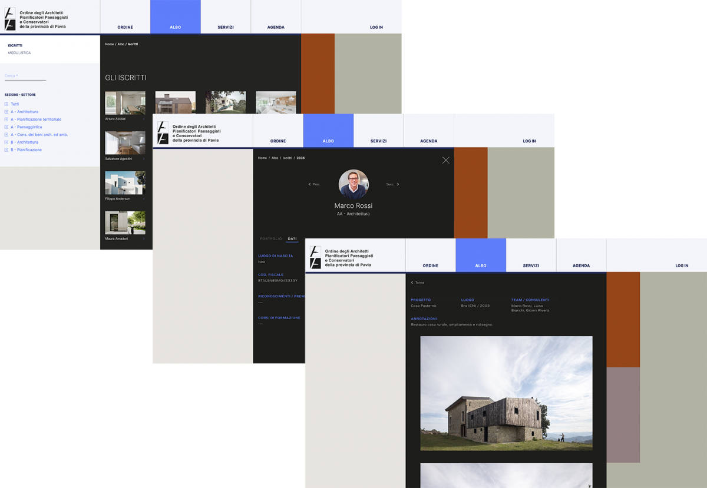
Task: Open the SERVIZI menu in top-left header
Action: (225, 27)
